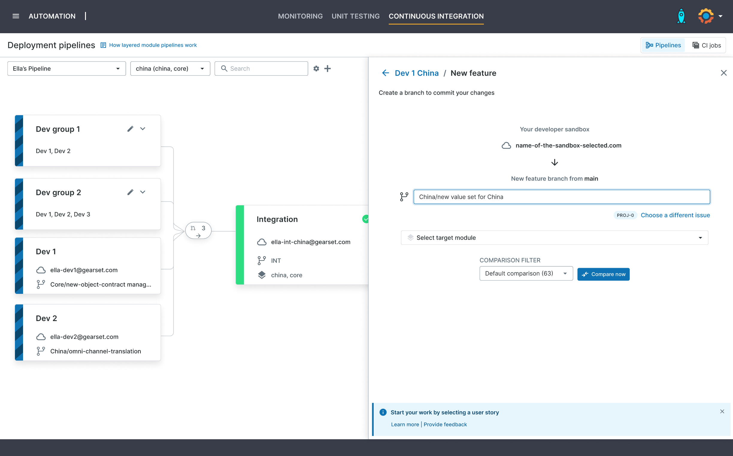The image size is (733, 456).
Task: Click the plus icon to add an environment
Action: click(327, 69)
